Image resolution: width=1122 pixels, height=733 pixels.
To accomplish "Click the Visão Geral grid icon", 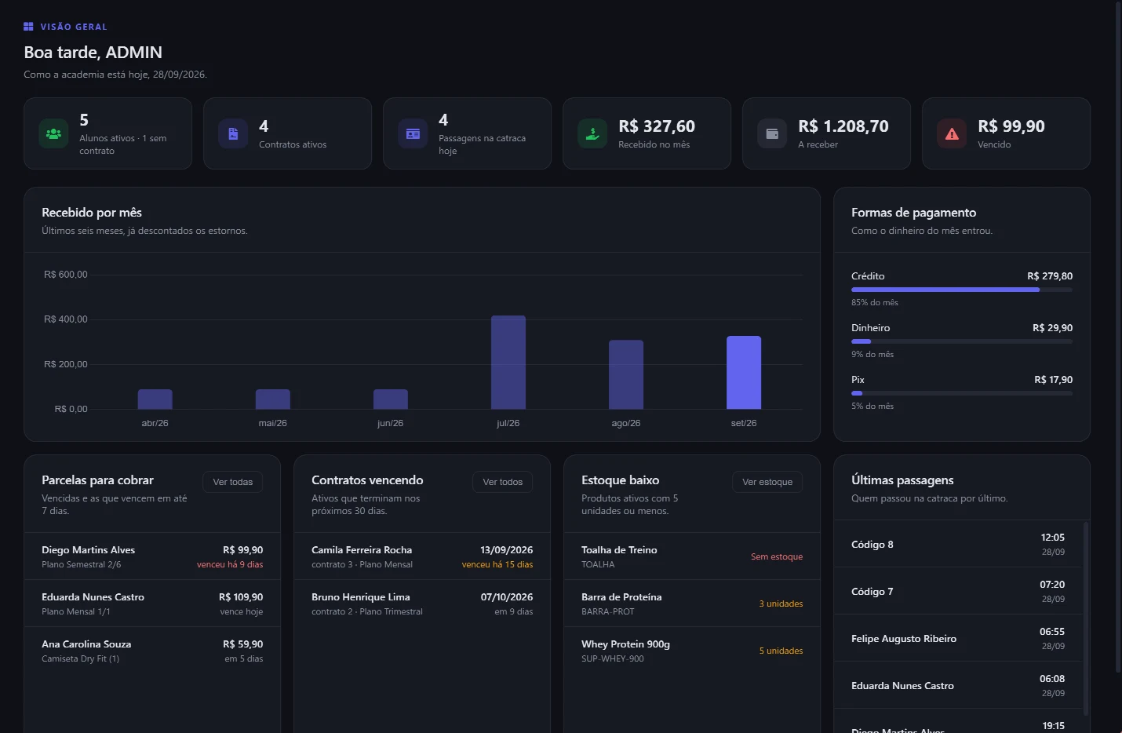I will pyautogui.click(x=28, y=27).
